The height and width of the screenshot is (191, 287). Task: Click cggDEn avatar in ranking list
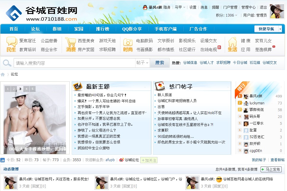(246, 151)
